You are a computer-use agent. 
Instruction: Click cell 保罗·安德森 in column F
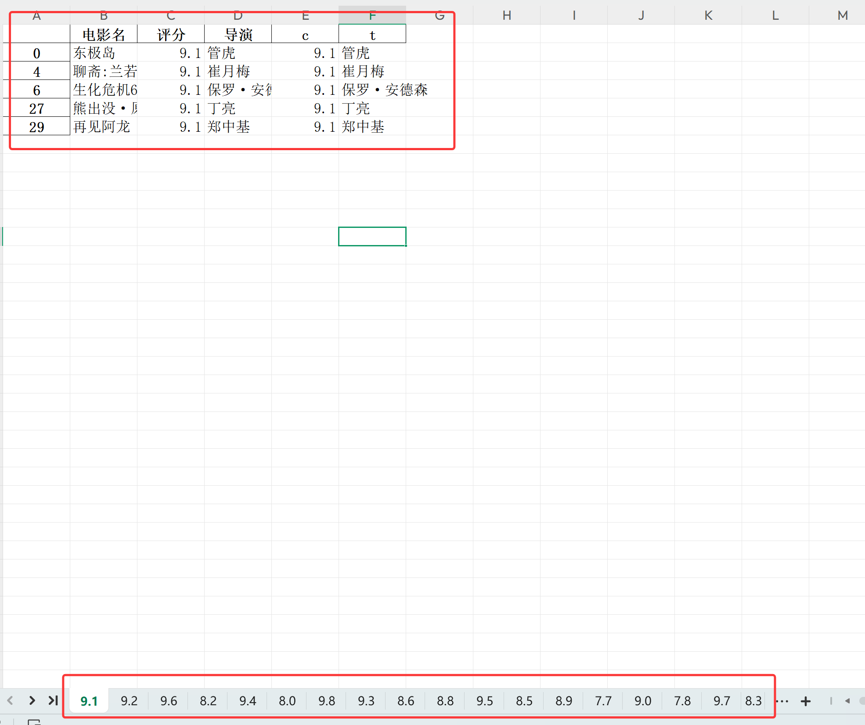(372, 90)
